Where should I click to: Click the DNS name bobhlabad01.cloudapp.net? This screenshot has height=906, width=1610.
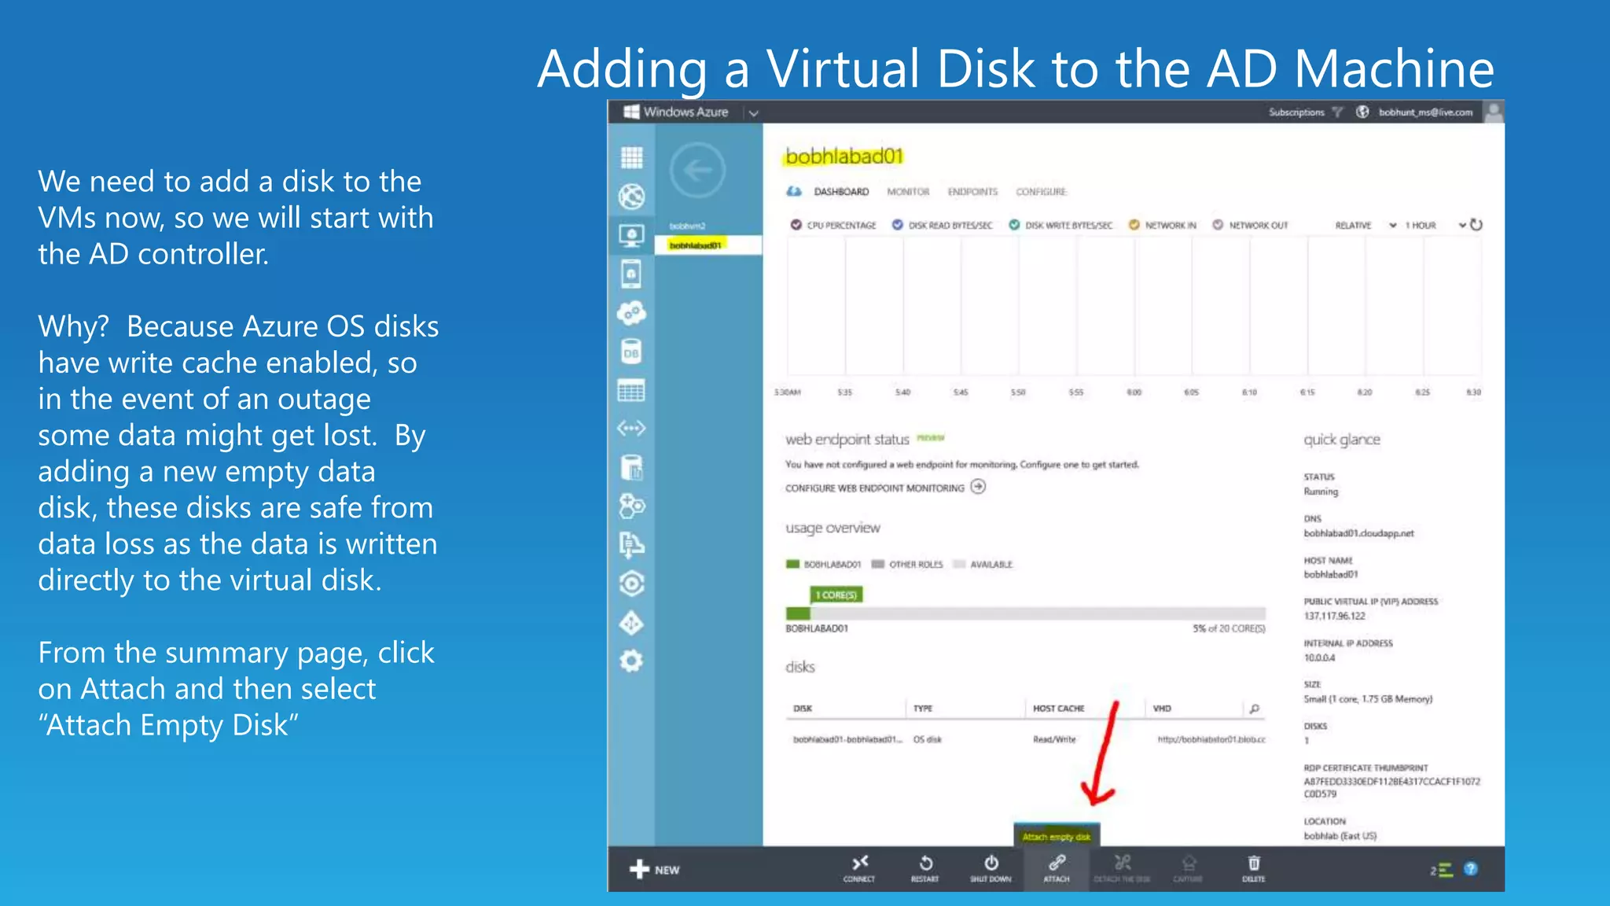pyautogui.click(x=1358, y=533)
